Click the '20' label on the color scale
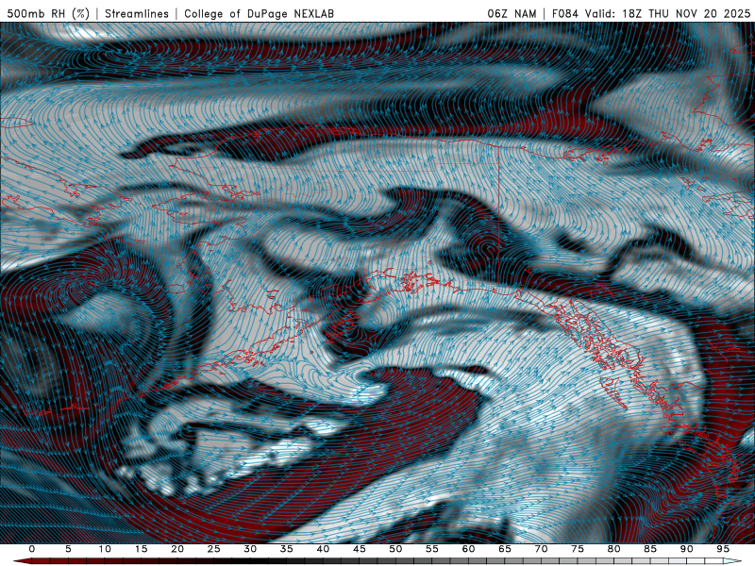Screen dimensions: 755x566 (177, 549)
